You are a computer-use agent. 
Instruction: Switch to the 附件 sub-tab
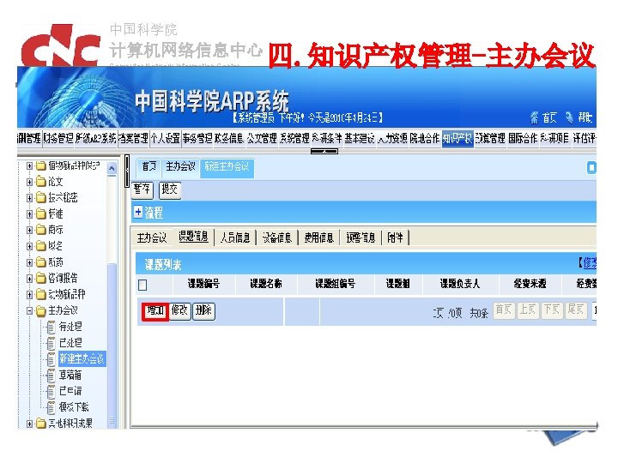(395, 238)
